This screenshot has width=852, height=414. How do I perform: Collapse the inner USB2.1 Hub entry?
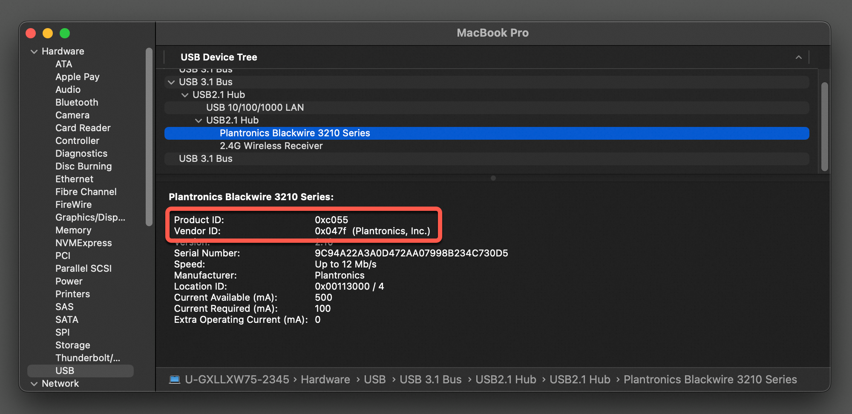tap(199, 120)
